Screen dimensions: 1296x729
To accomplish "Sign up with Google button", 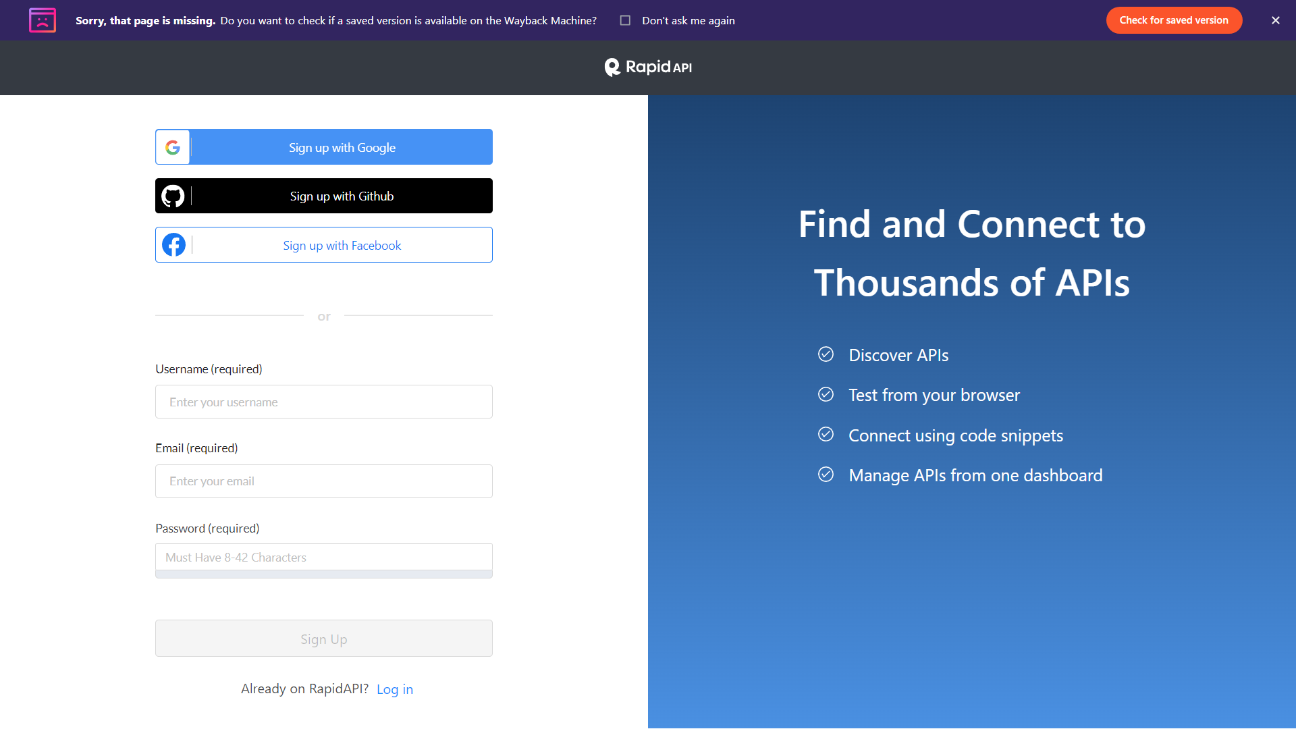I will (x=324, y=147).
